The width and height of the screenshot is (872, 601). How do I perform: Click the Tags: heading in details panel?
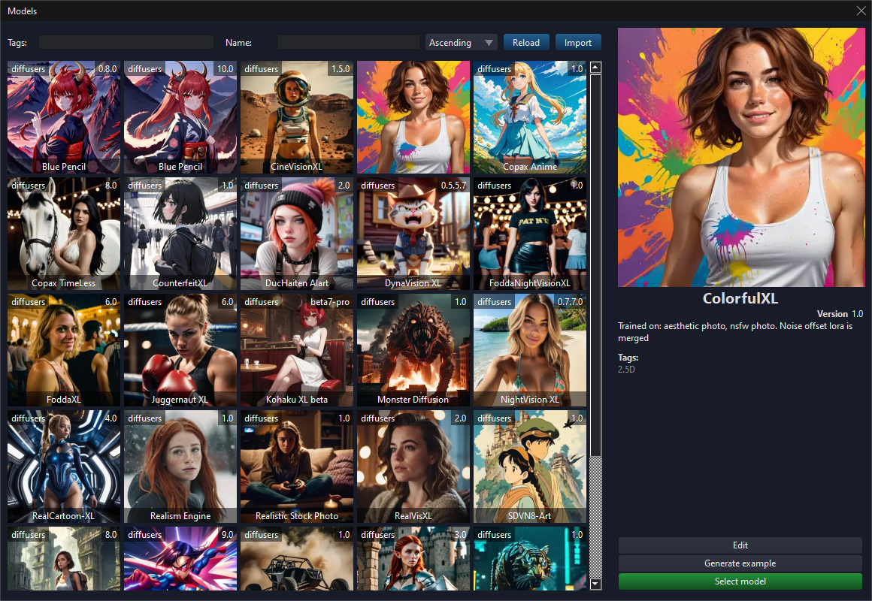tap(628, 358)
